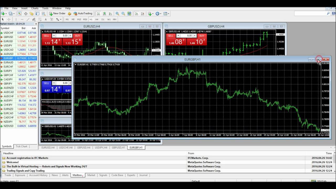The height and width of the screenshot is (189, 336).
Task: Toggle the AutoTrading button
Action: click(83, 14)
